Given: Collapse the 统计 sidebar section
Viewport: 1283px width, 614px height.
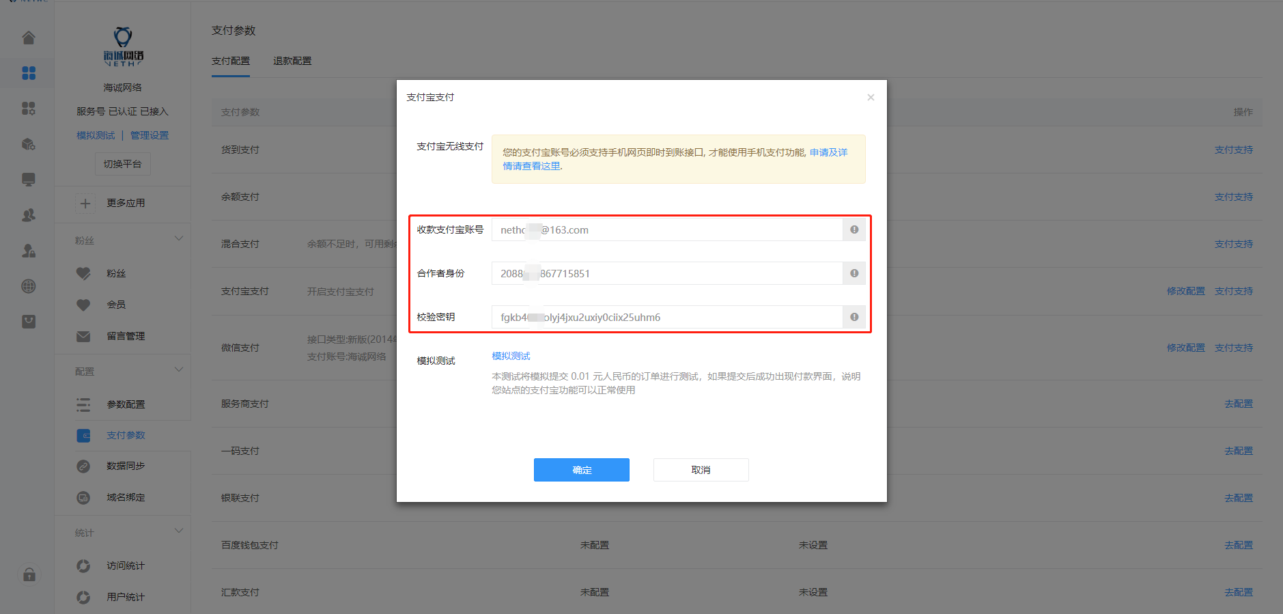Looking at the screenshot, I should pyautogui.click(x=179, y=531).
